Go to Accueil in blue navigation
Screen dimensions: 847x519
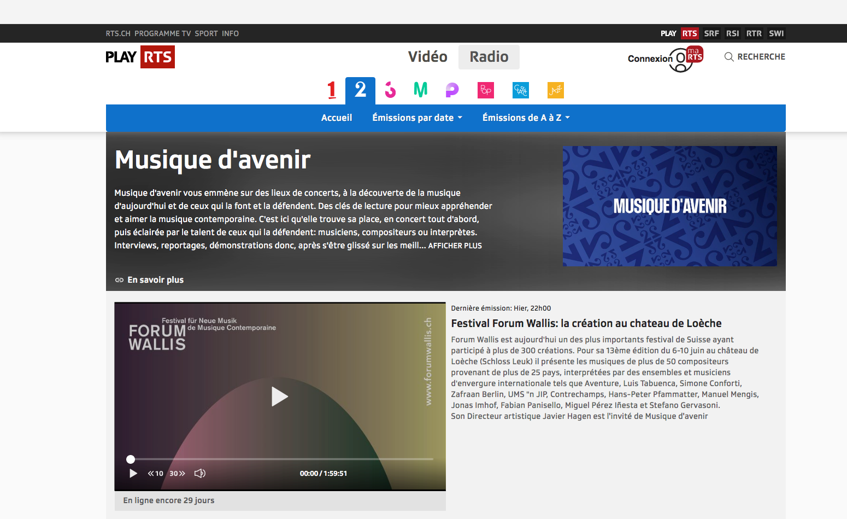point(337,118)
